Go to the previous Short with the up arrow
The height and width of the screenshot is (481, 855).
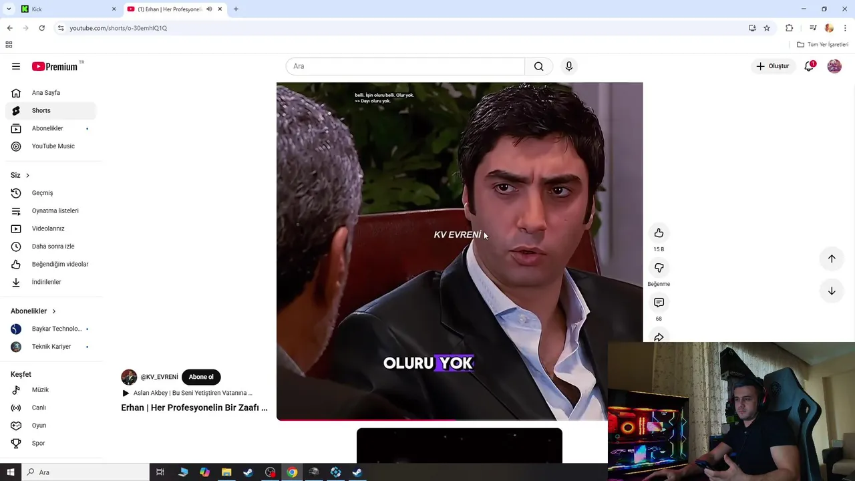tap(832, 259)
